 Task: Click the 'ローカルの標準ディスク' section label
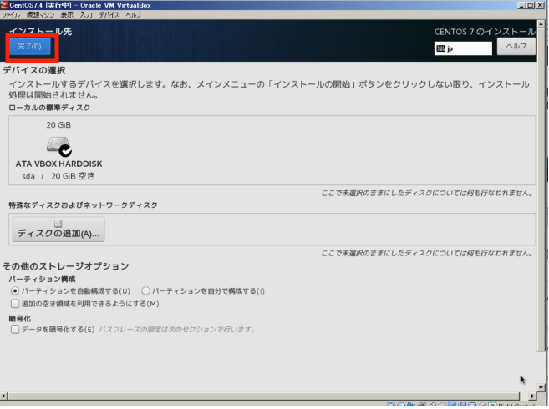(49, 108)
